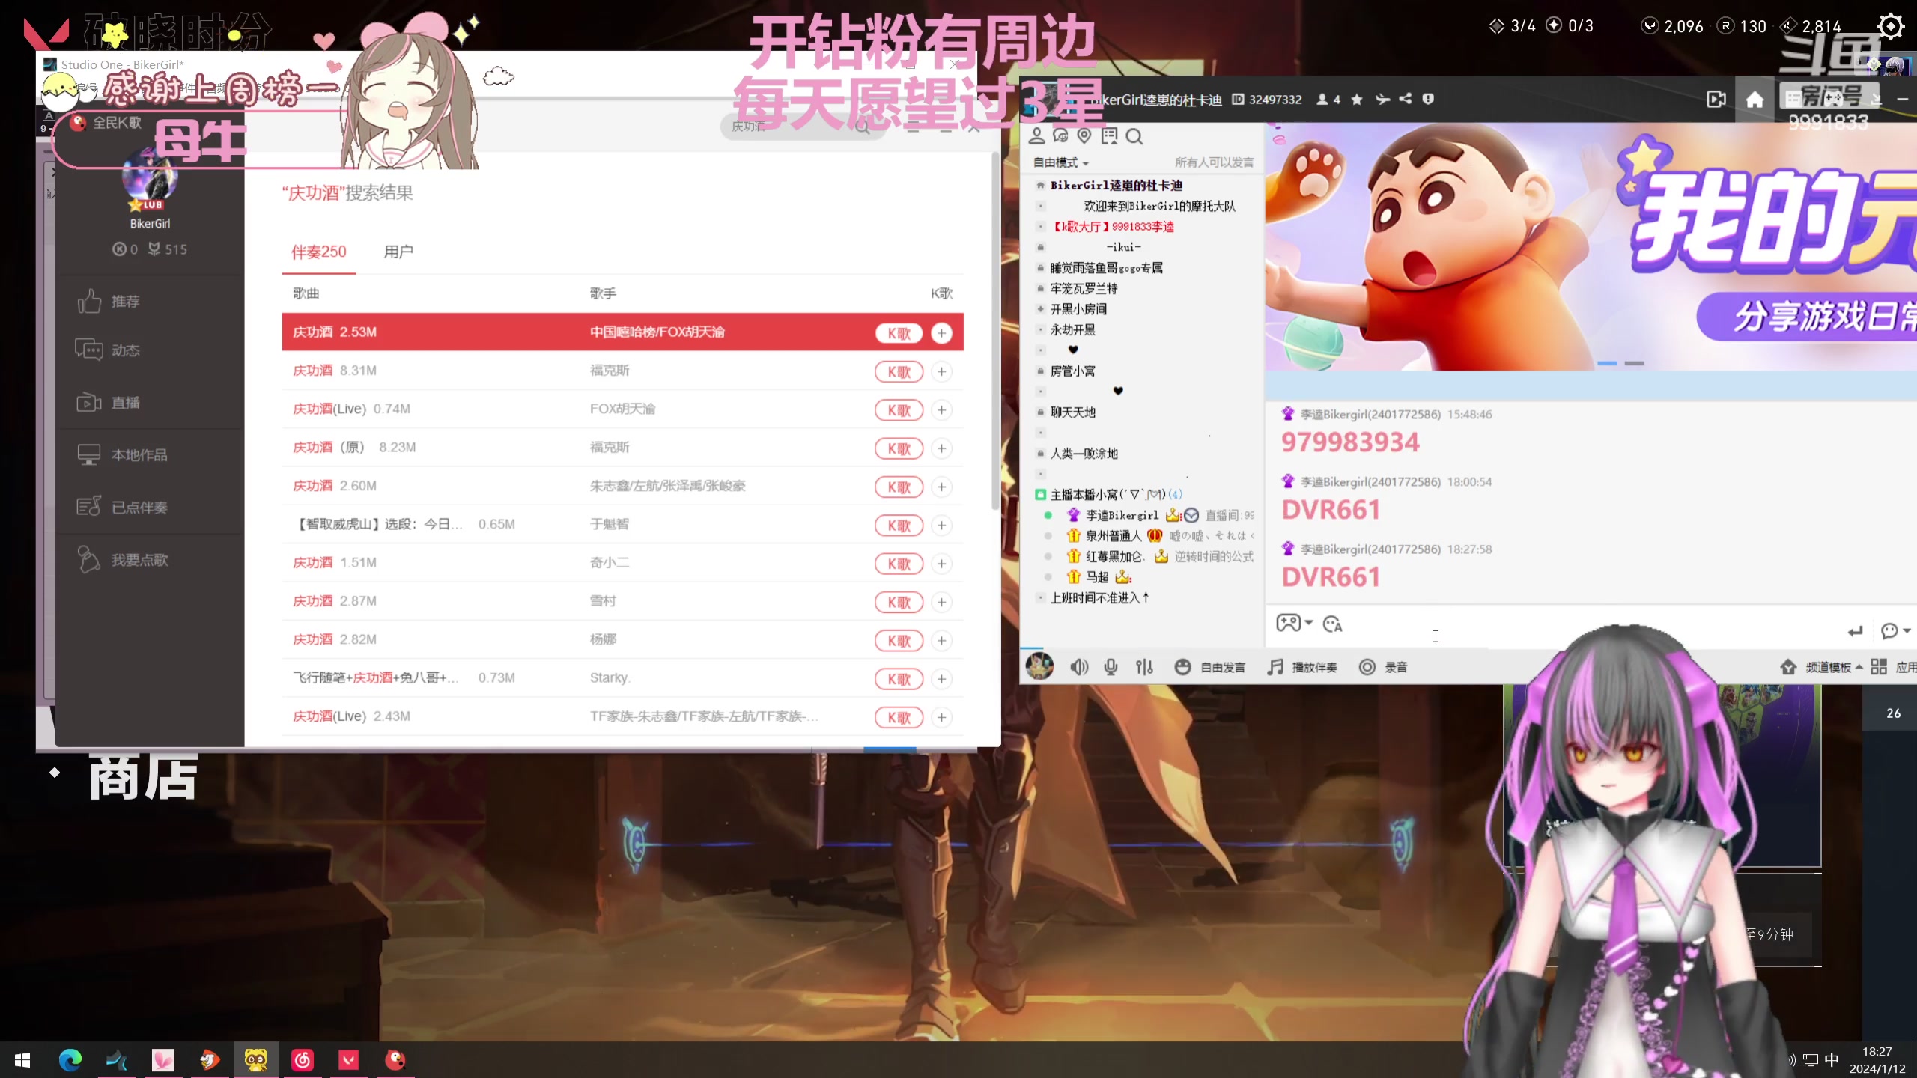Click K歌 button for 杨娜 song
Viewport: 1917px width, 1078px height.
(x=899, y=641)
